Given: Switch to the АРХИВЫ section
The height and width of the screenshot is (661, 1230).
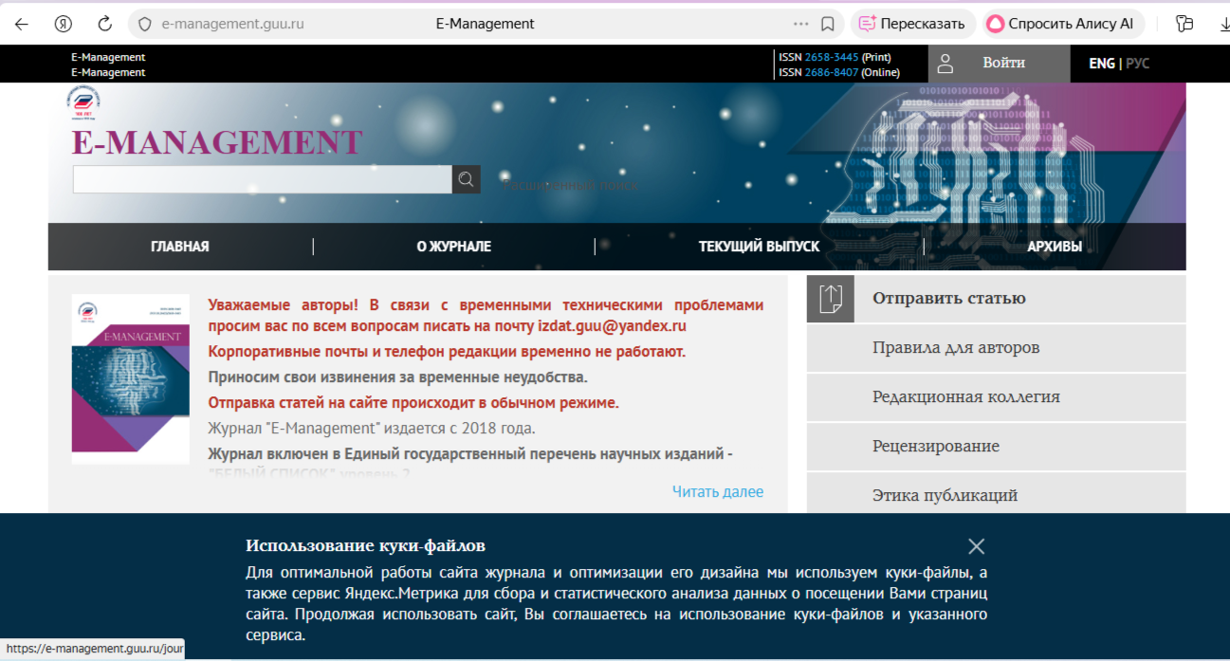Looking at the screenshot, I should click(1056, 246).
